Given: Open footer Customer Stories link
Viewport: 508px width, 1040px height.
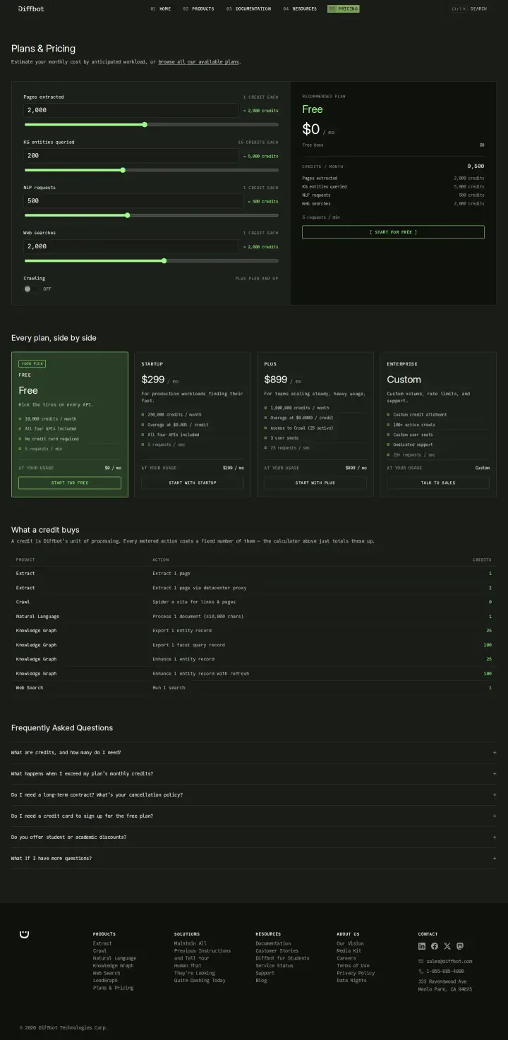Looking at the screenshot, I should [277, 950].
